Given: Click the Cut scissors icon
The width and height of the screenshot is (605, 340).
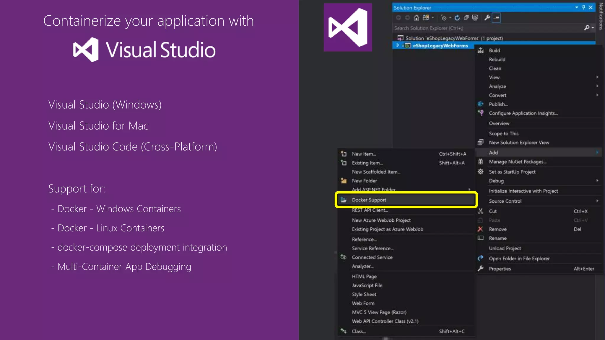Looking at the screenshot, I should coord(481,211).
